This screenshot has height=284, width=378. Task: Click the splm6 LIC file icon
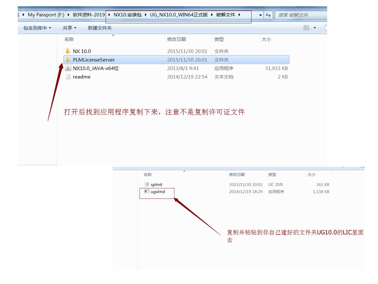146,184
